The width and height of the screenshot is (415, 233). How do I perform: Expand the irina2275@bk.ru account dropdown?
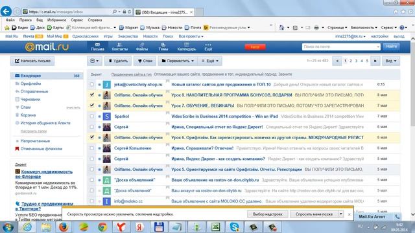tap(350, 36)
